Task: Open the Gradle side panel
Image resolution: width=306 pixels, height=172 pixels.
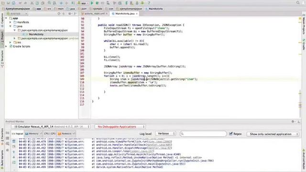Action: (x=304, y=44)
